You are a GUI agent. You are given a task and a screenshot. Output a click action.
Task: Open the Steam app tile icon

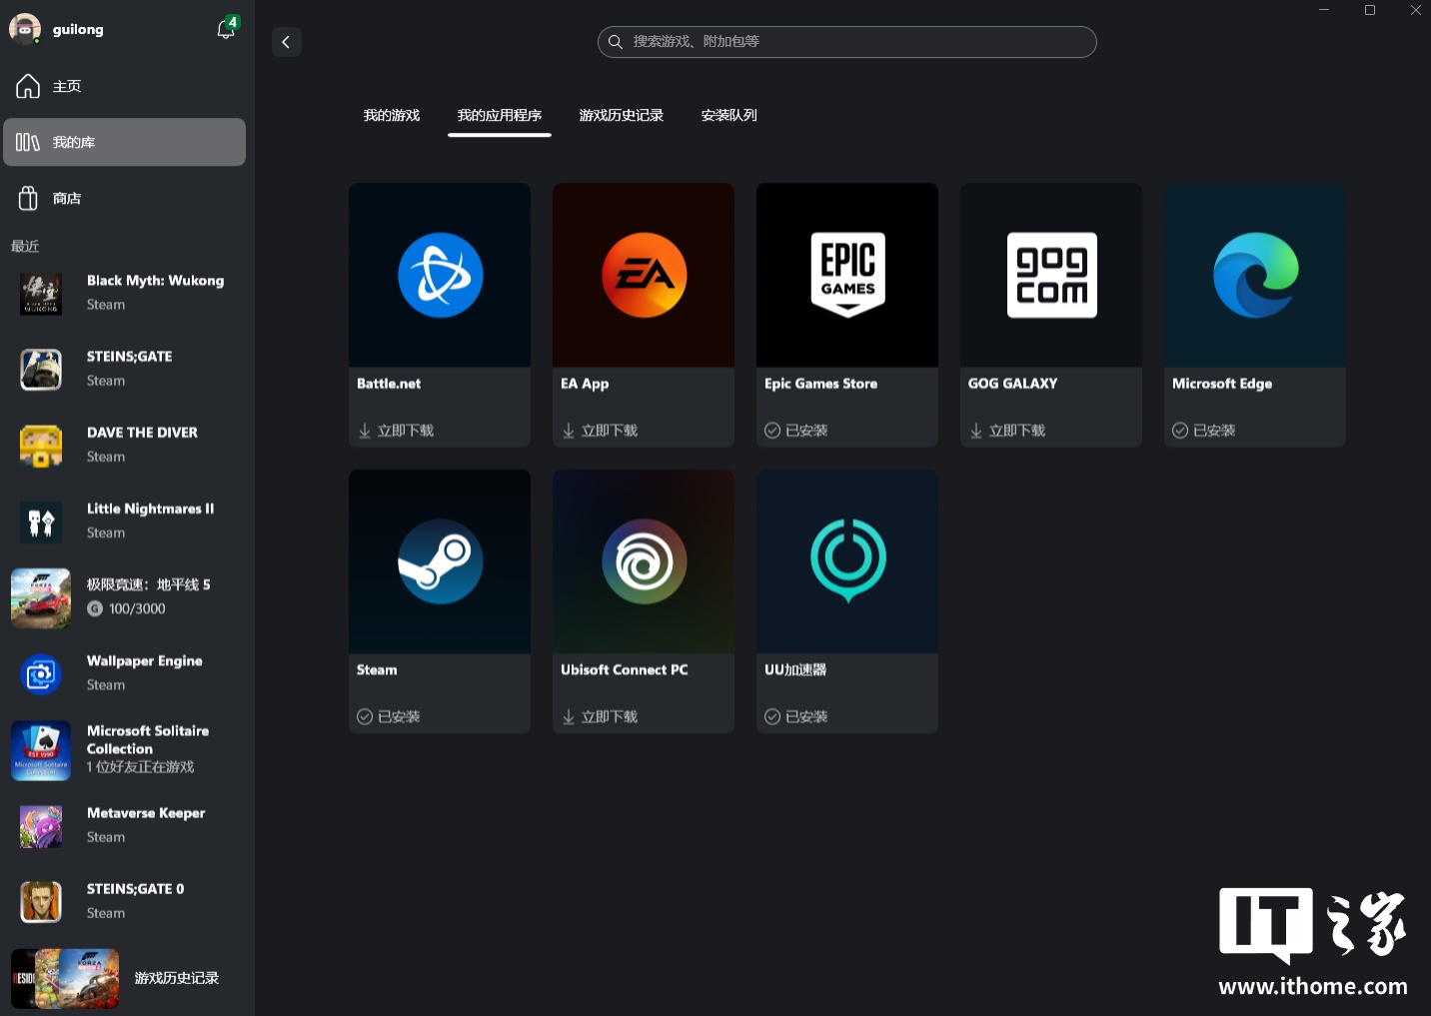440,561
